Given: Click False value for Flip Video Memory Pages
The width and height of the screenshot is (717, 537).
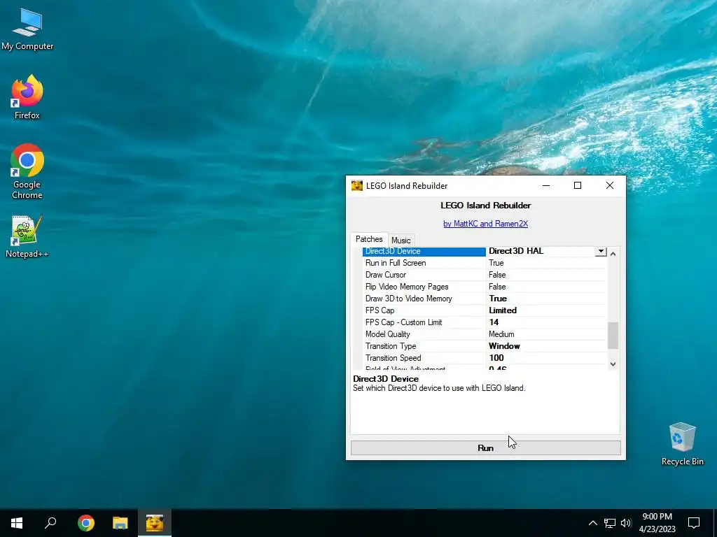Looking at the screenshot, I should (497, 287).
